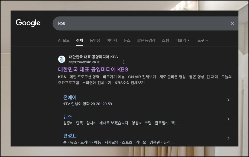249x157 pixels.
Task: Click the Google logo
Action: click(28, 23)
